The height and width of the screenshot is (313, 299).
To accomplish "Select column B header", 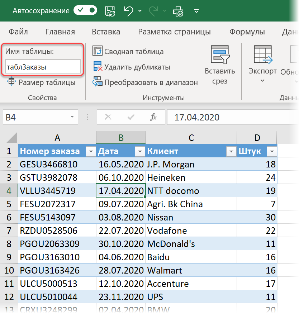I will pos(121,138).
